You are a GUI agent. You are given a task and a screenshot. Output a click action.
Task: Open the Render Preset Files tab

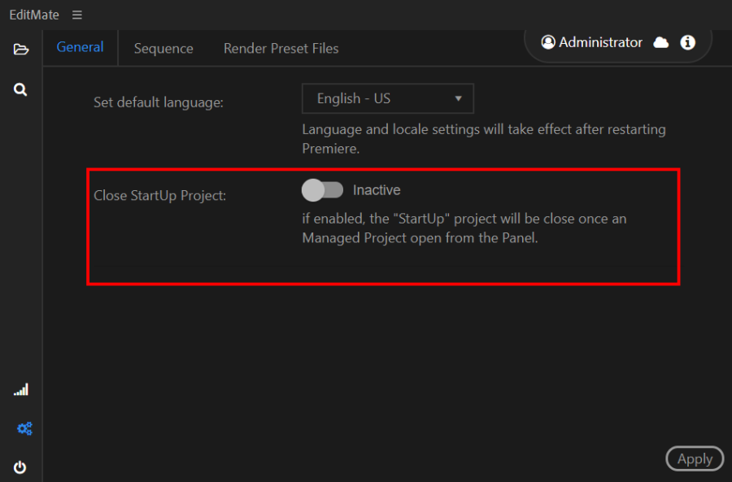pos(281,49)
